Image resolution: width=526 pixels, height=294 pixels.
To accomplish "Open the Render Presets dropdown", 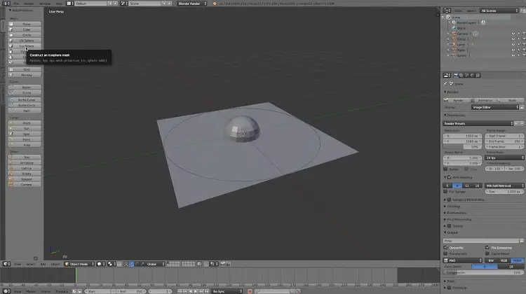I will coord(478,124).
